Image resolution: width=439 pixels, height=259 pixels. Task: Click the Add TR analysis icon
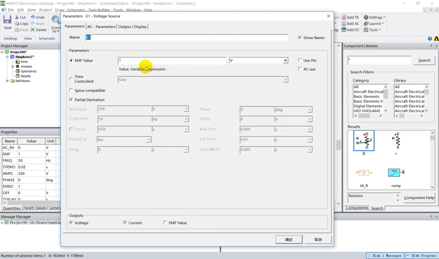(344, 17)
